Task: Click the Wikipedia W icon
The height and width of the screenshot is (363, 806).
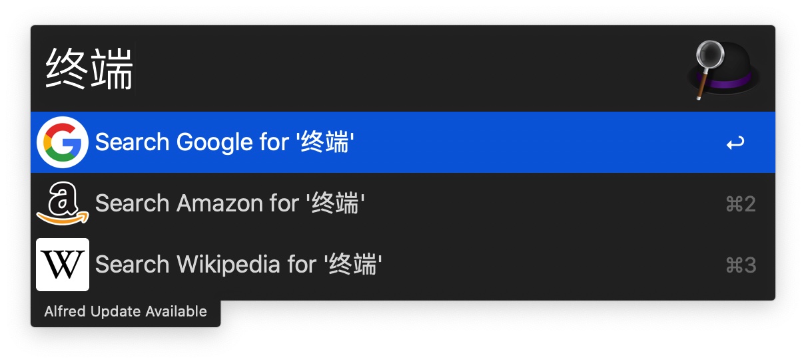Action: pos(63,265)
